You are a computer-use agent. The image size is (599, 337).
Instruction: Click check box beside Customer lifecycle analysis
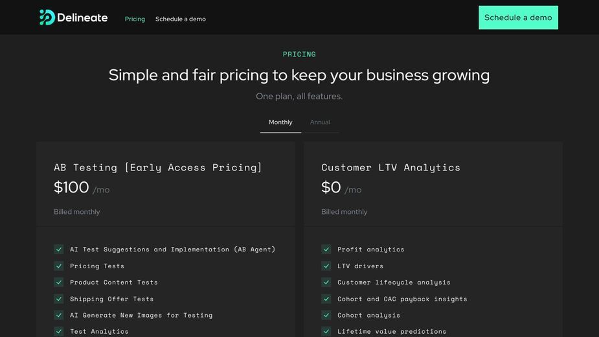coord(326,283)
